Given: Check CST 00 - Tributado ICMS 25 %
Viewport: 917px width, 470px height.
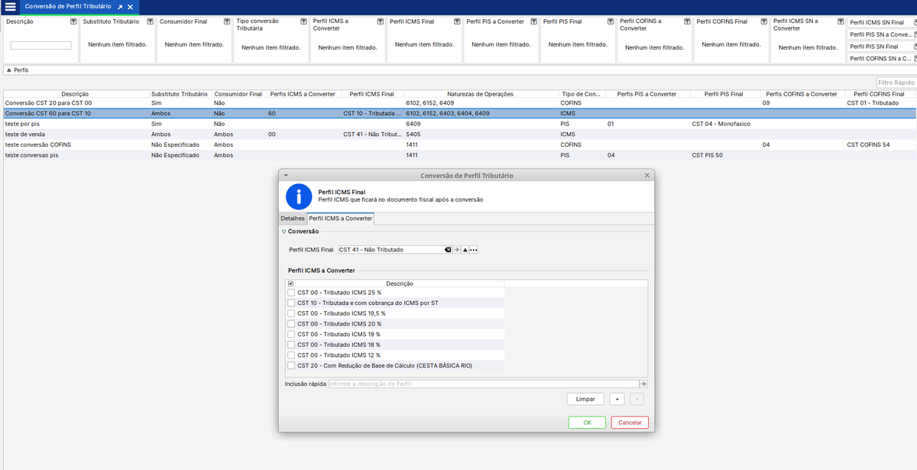Looking at the screenshot, I should [x=290, y=293].
